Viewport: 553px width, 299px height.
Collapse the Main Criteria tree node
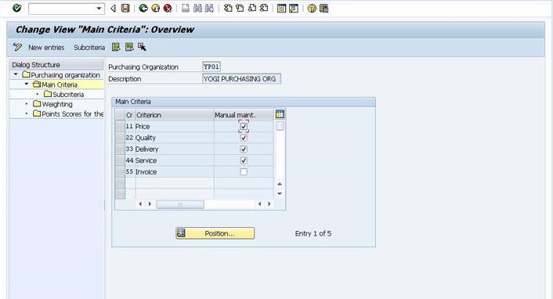click(27, 84)
